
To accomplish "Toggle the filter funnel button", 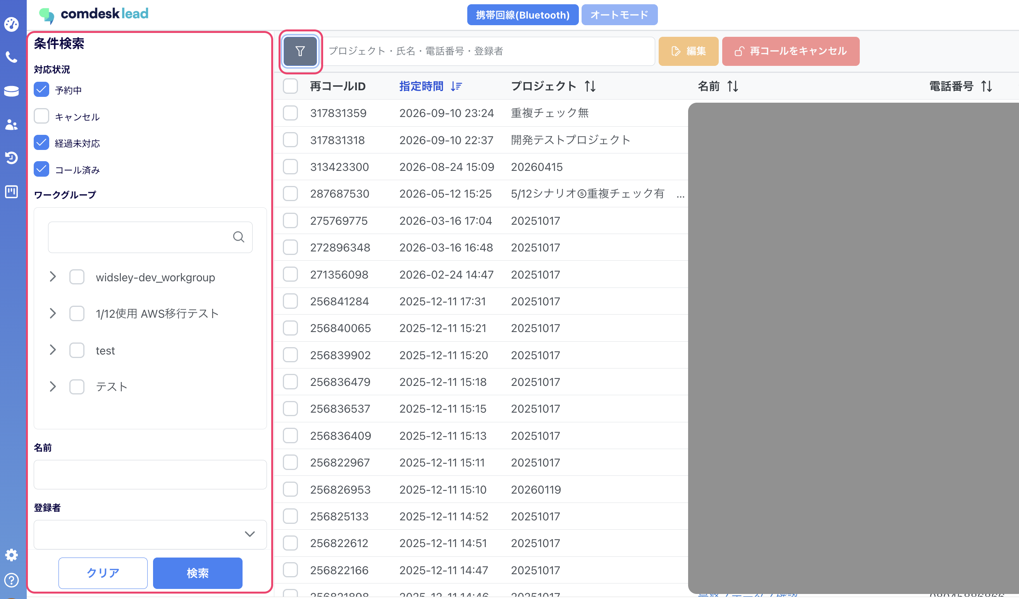I will point(300,52).
